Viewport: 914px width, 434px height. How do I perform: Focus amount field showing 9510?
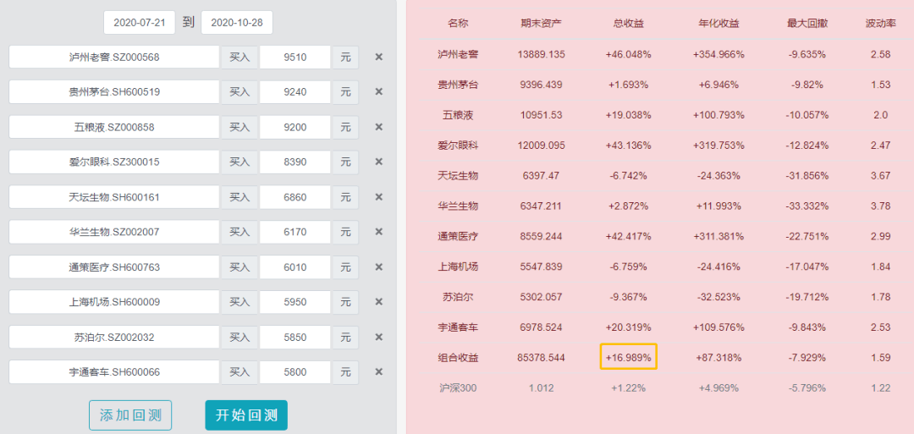click(295, 57)
